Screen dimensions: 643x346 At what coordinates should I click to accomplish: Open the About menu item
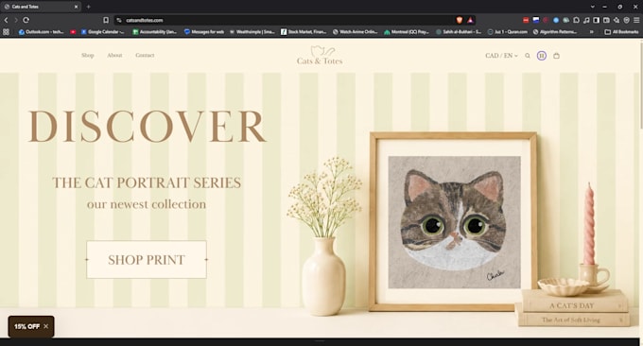click(114, 56)
